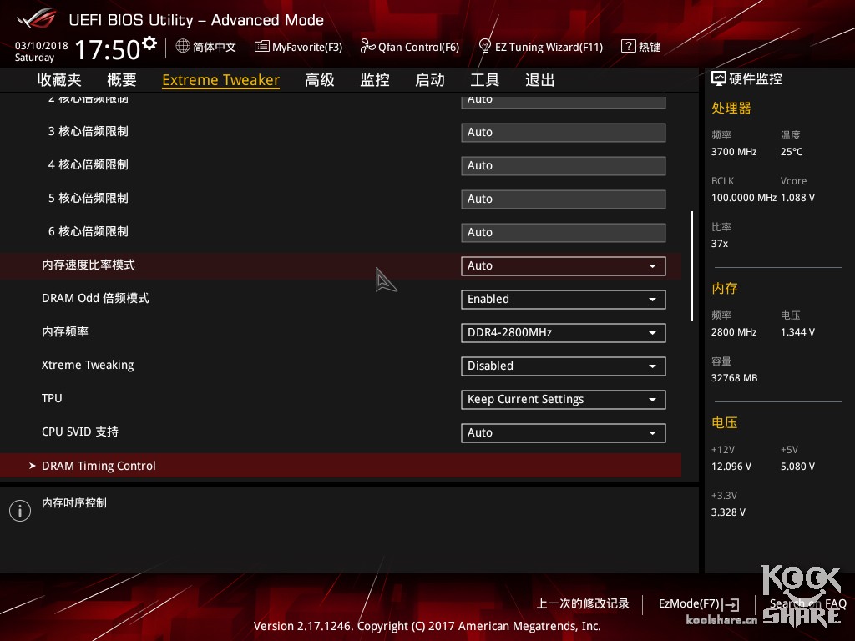
Task: Click the 上一次的修改记录 button
Action: 583,603
